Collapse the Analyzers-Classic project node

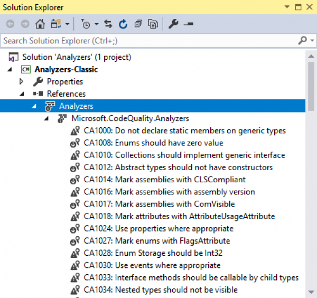[10, 70]
